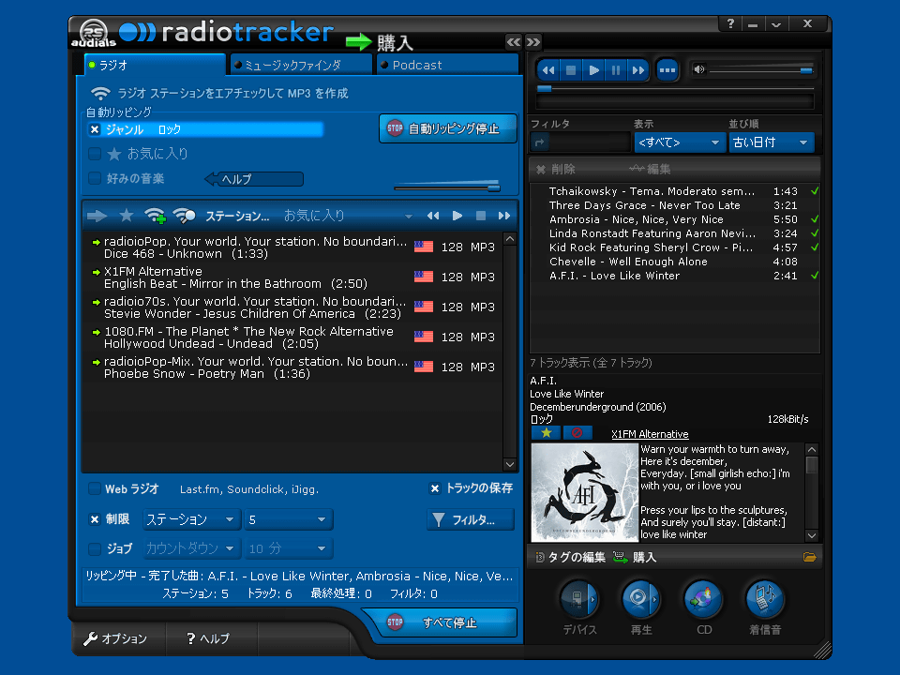
Task: Click the arrow icon in station toolbar
Action: click(x=97, y=216)
